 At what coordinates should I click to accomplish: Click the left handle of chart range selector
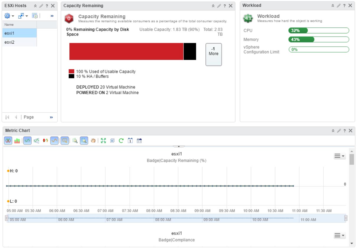[x=6, y=218]
